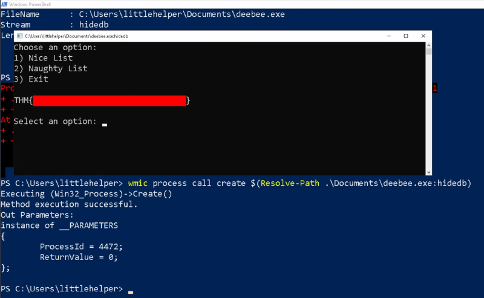The width and height of the screenshot is (484, 298).
Task: Click the console vertical scrollbar track
Action: coord(429,109)
